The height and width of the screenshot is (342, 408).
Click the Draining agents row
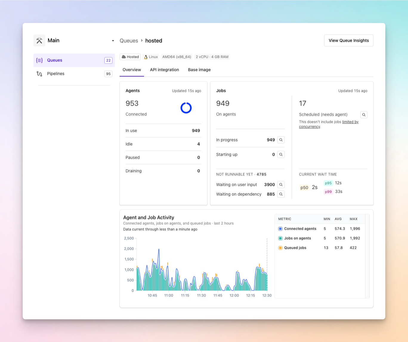coord(163,171)
